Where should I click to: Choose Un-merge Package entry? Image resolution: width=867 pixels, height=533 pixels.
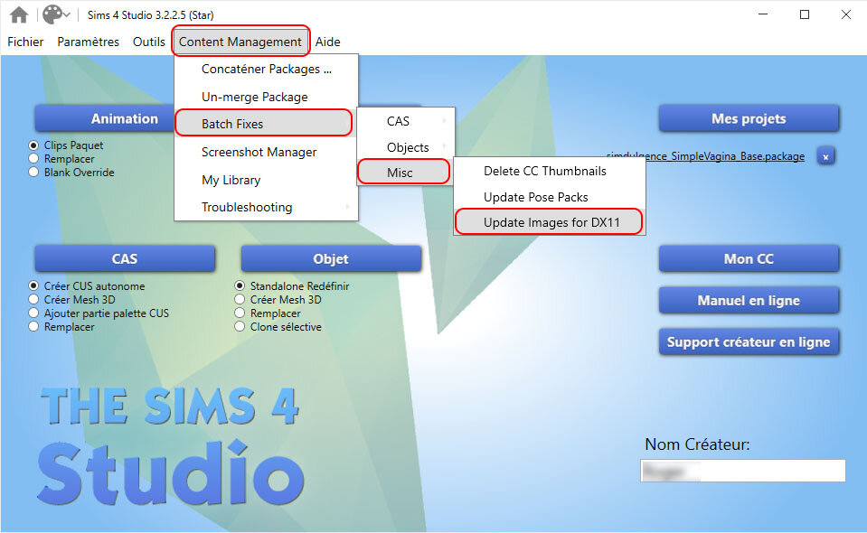click(x=266, y=97)
